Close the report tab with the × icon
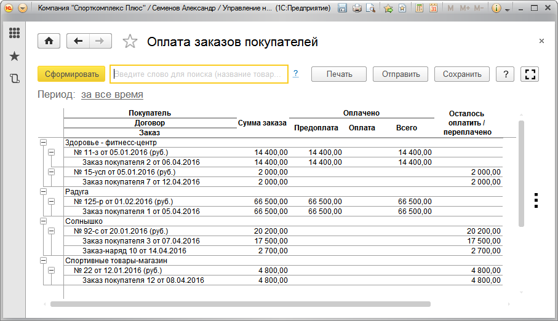This screenshot has height=321, width=558. click(541, 41)
